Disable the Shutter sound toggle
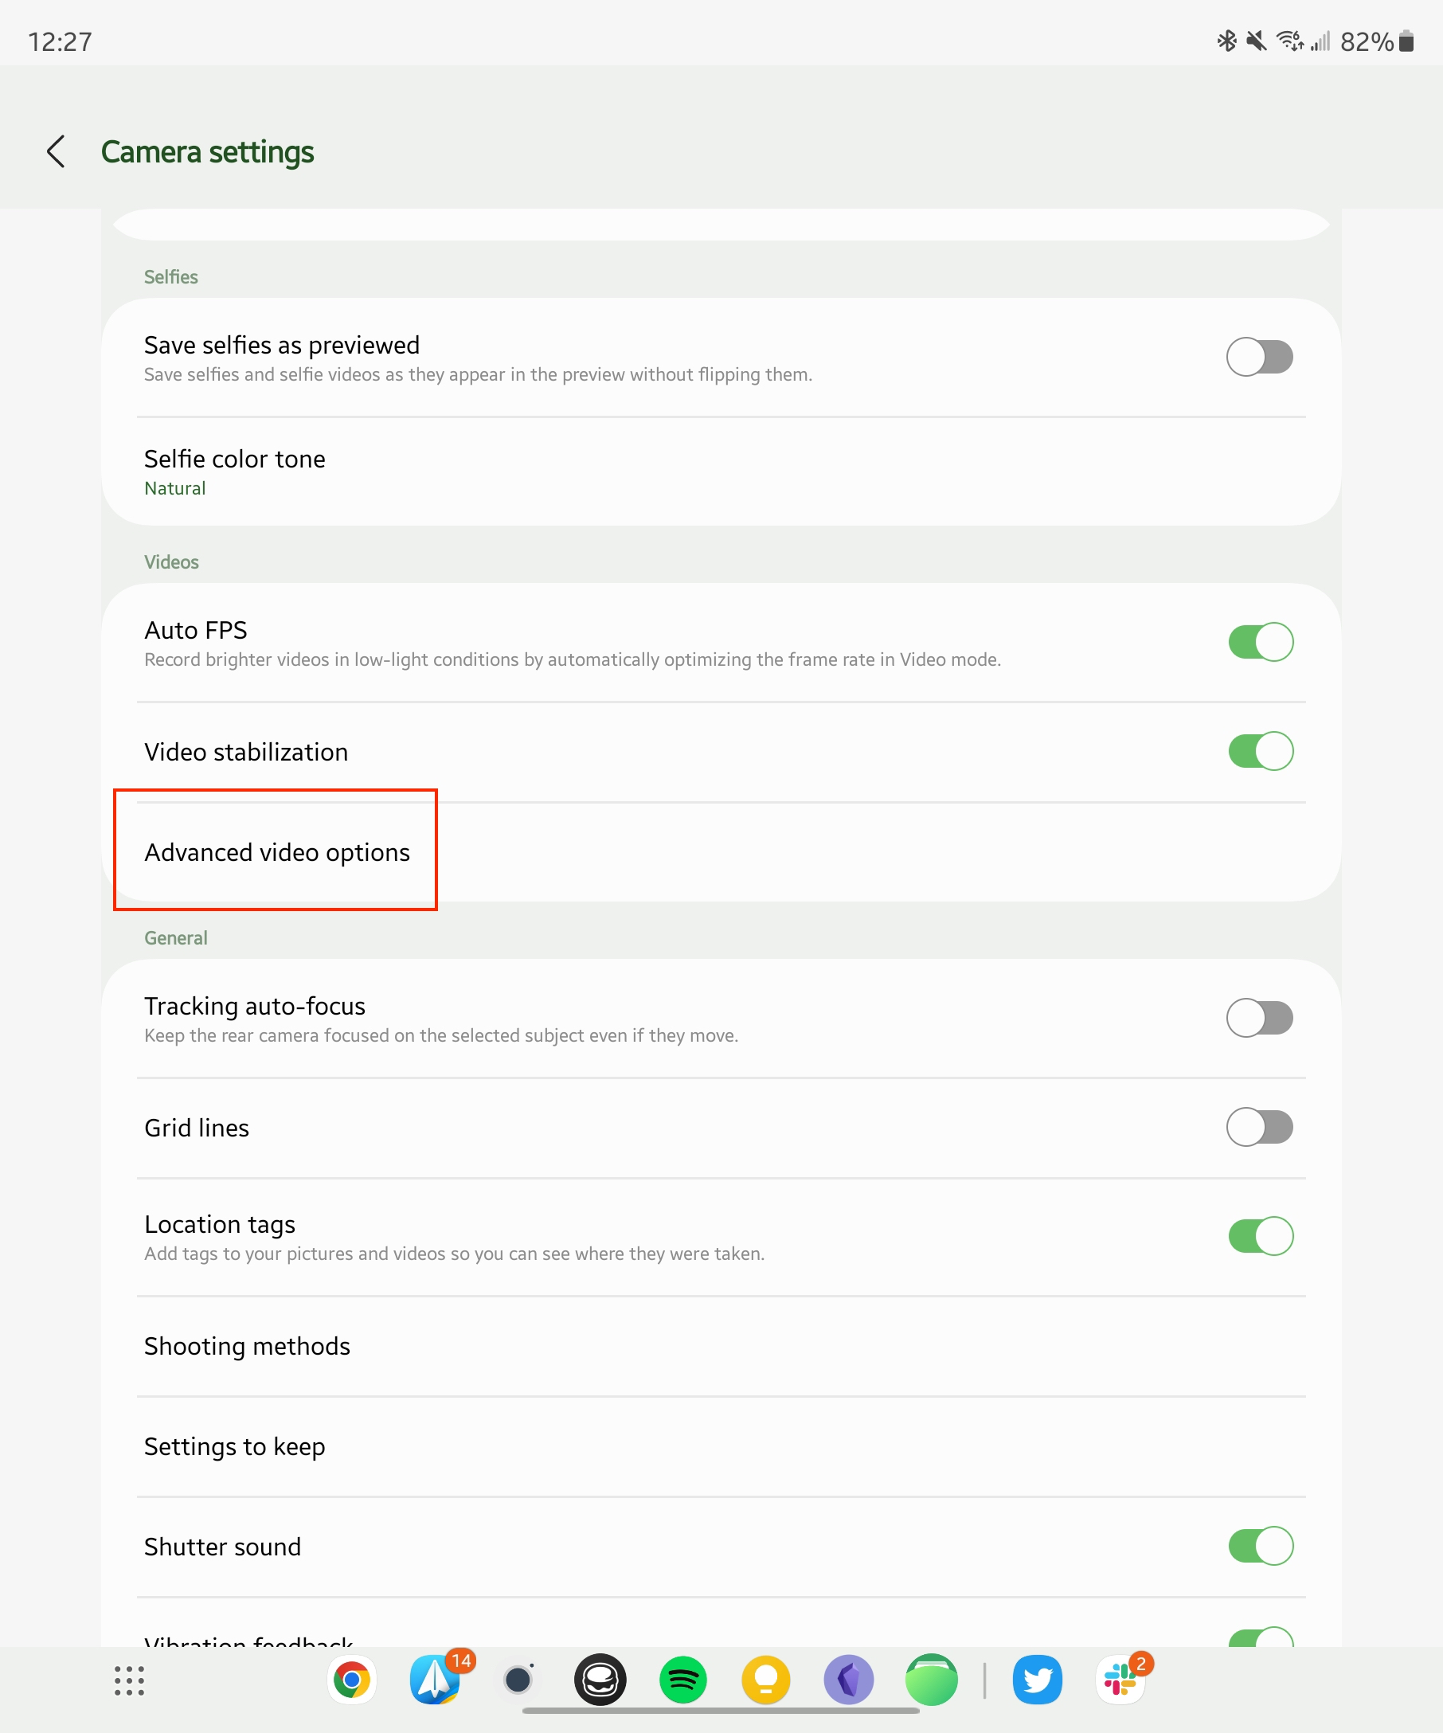 click(x=1260, y=1547)
